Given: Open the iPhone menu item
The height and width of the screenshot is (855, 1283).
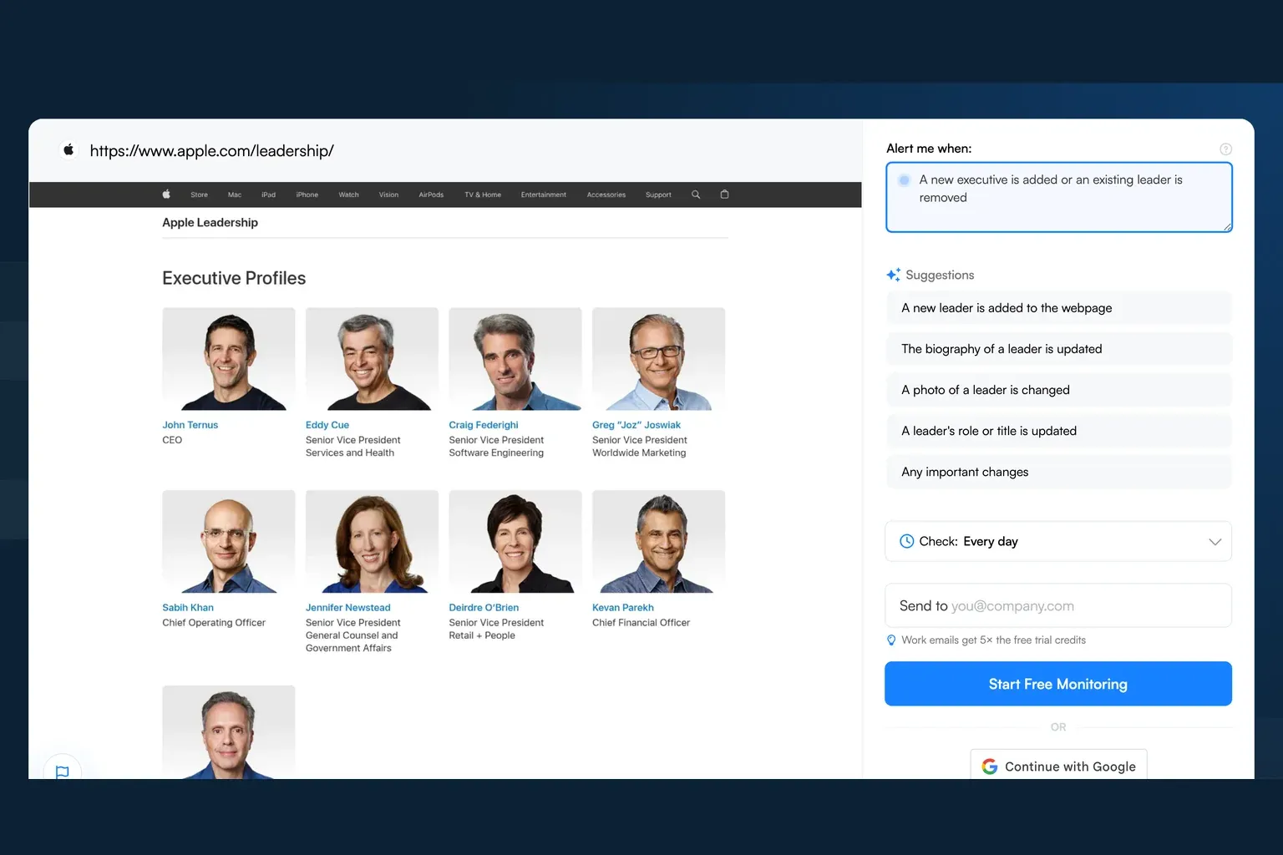Looking at the screenshot, I should point(307,195).
